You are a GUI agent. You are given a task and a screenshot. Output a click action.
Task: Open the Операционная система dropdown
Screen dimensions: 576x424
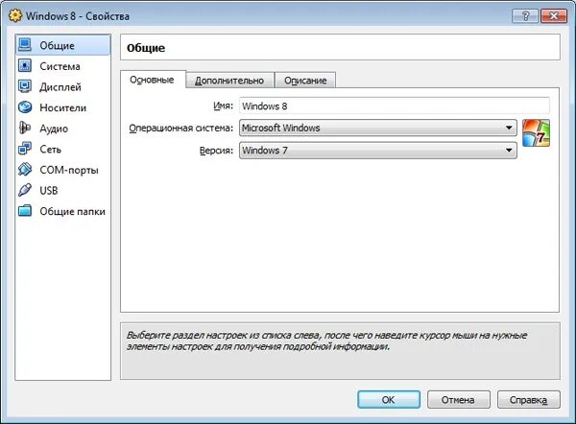coord(378,128)
